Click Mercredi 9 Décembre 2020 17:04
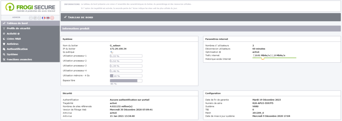The width and height of the screenshot is (342, 121). click(x=271, y=116)
